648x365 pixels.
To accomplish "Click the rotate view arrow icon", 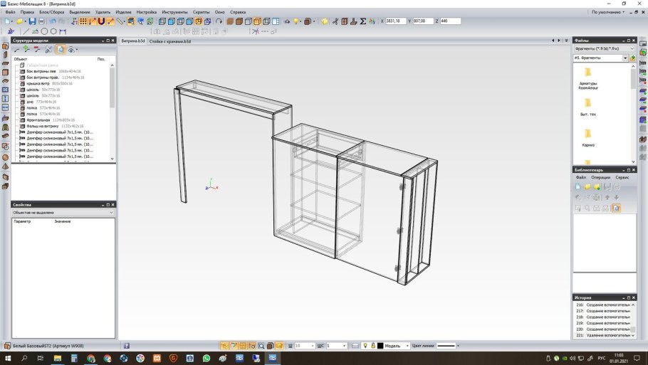I will click(219, 21).
